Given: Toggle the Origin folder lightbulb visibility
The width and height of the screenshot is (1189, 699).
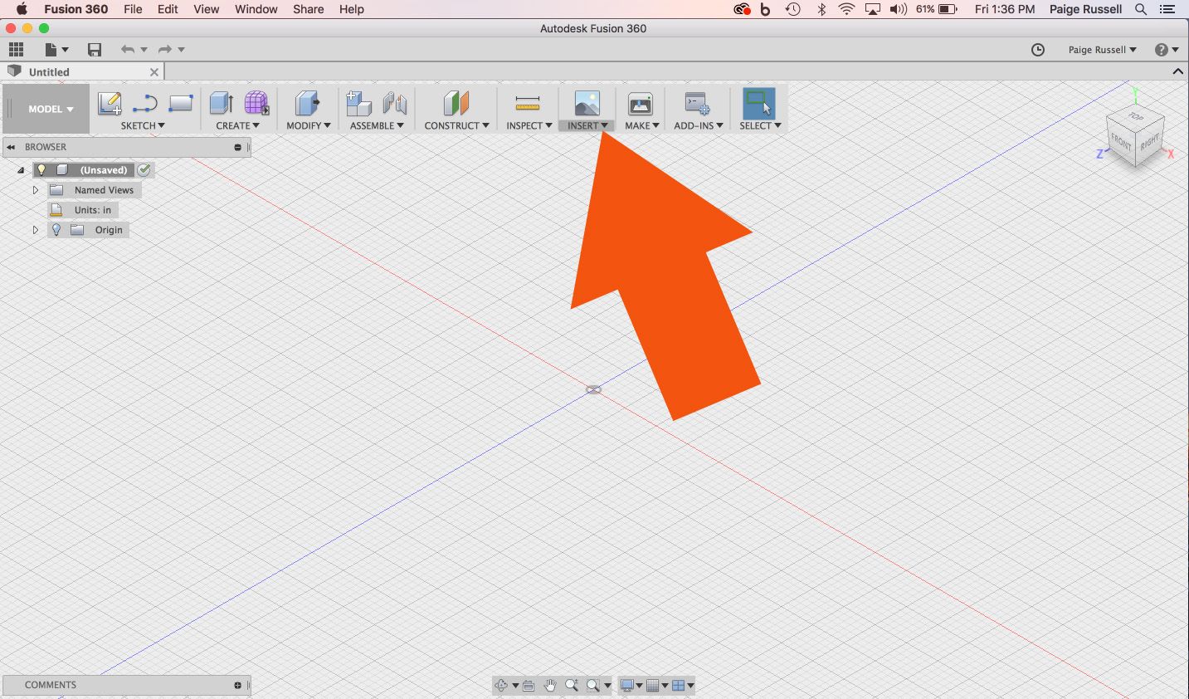Looking at the screenshot, I should [56, 230].
